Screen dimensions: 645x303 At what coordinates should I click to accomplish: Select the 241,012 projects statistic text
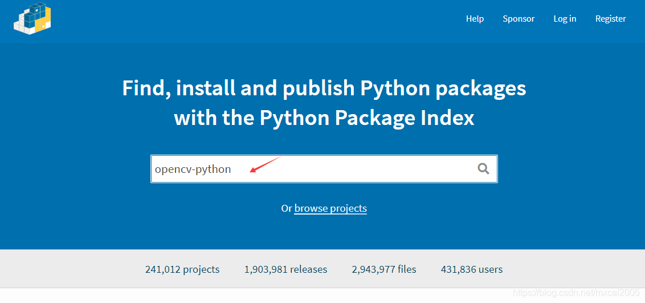point(182,270)
